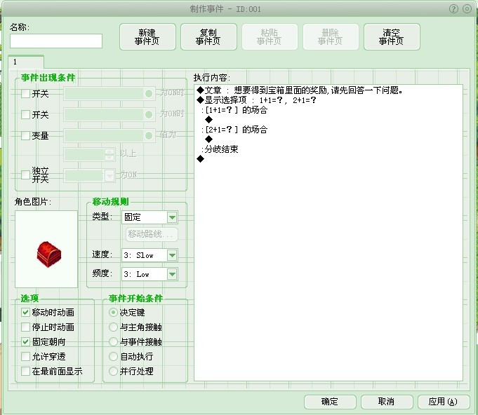Select 决定键 start condition
This screenshot has height=415, width=478.
(x=113, y=312)
